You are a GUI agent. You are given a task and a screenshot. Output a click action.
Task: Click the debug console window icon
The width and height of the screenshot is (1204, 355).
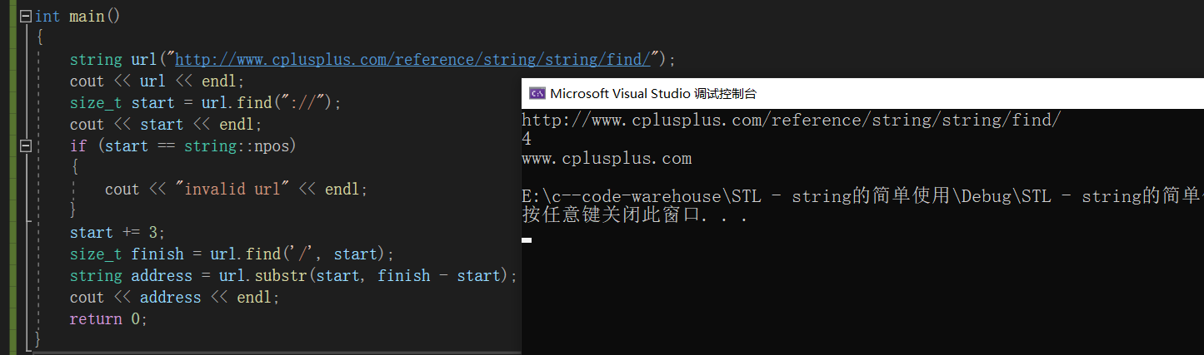[537, 94]
